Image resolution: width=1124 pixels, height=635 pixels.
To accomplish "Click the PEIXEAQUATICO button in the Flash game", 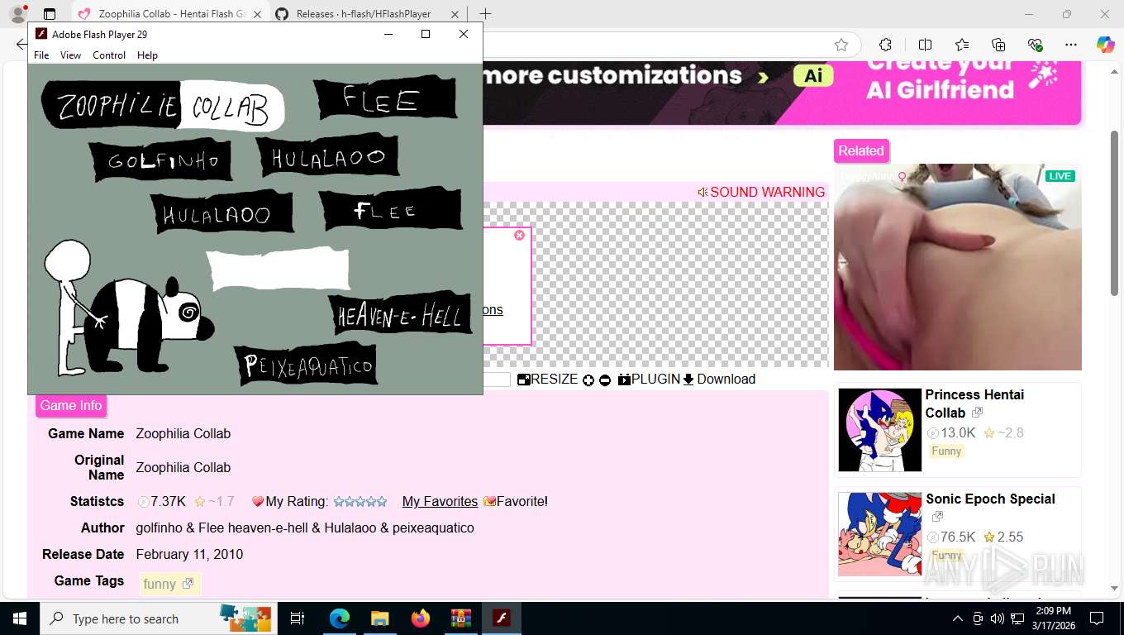I will [307, 365].
